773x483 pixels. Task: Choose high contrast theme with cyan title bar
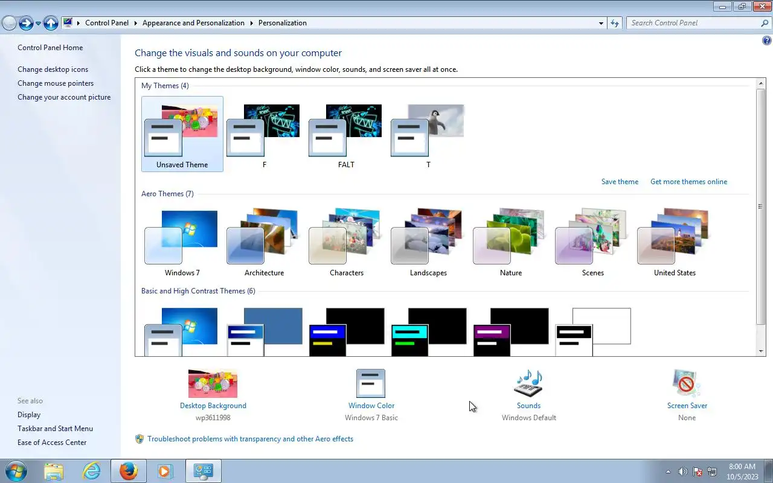(428, 331)
